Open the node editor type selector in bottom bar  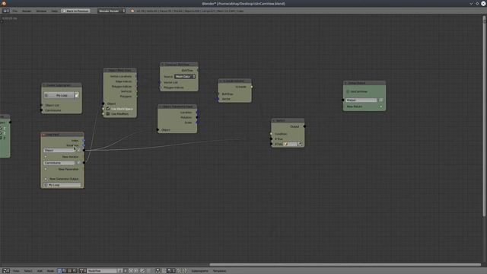pyautogui.click(x=5, y=271)
